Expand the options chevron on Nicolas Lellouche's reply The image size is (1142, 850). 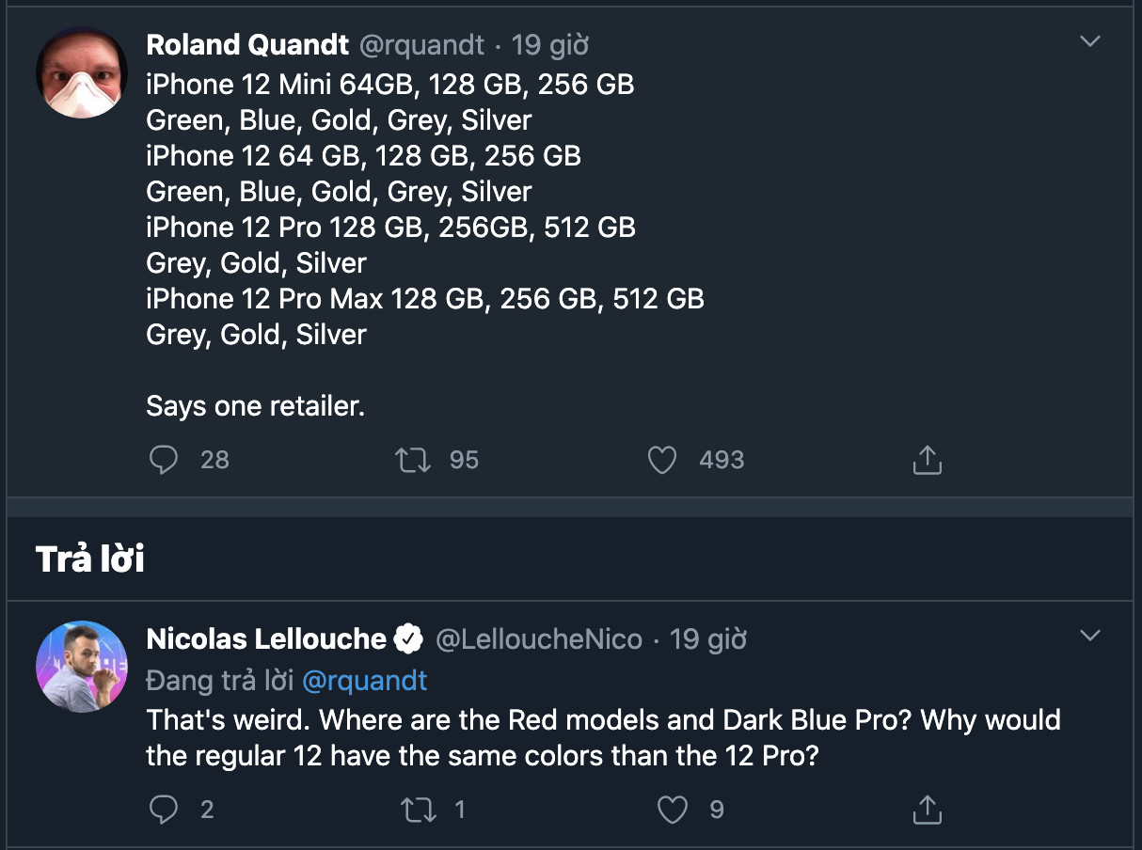tap(1089, 637)
